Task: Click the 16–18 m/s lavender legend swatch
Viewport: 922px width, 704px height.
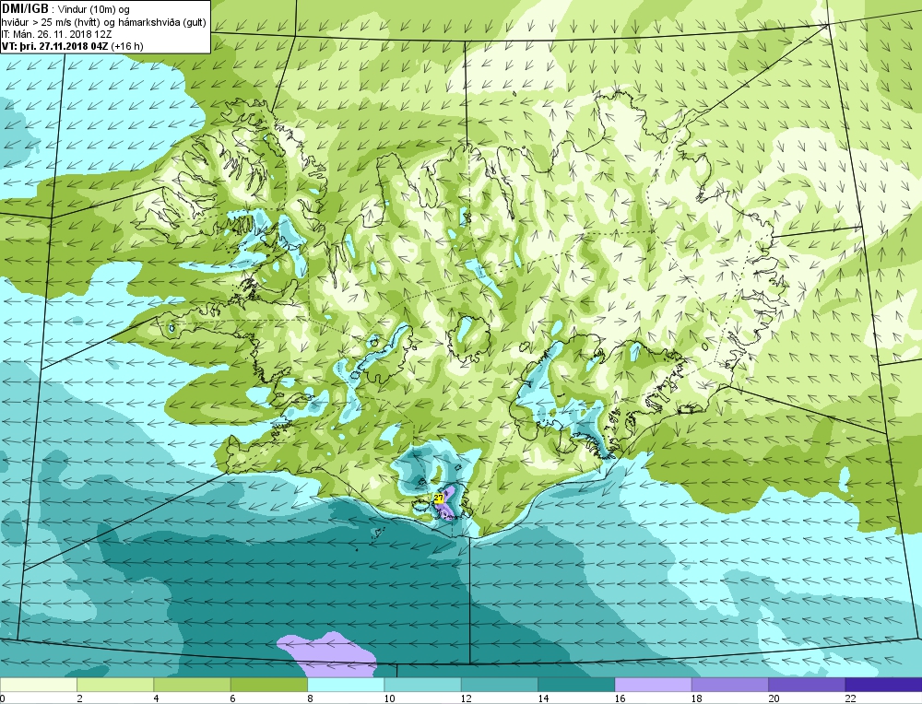Action: tap(654, 685)
